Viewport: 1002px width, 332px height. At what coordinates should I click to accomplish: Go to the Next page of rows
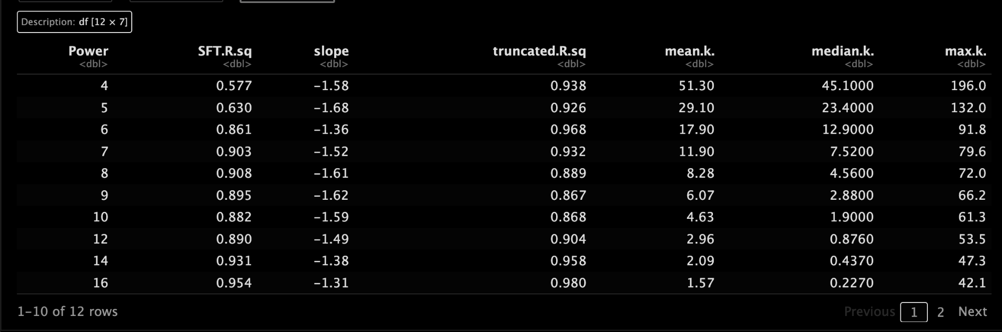(972, 311)
